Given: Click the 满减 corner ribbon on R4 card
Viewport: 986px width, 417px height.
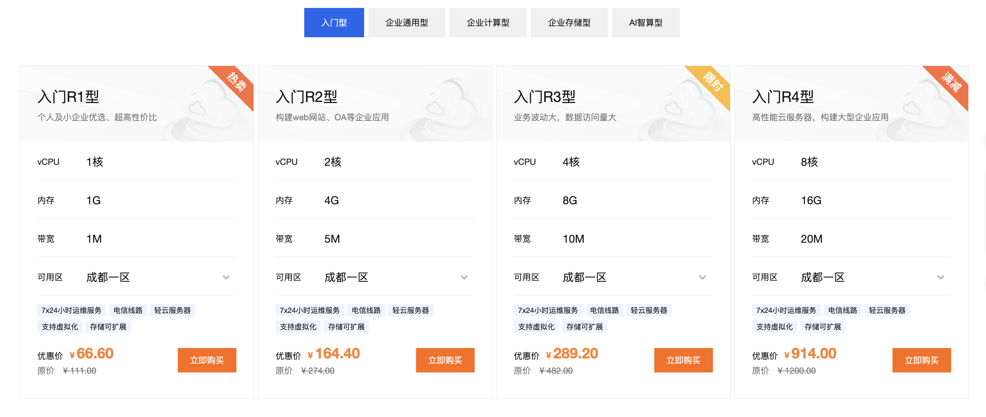Looking at the screenshot, I should 951,82.
